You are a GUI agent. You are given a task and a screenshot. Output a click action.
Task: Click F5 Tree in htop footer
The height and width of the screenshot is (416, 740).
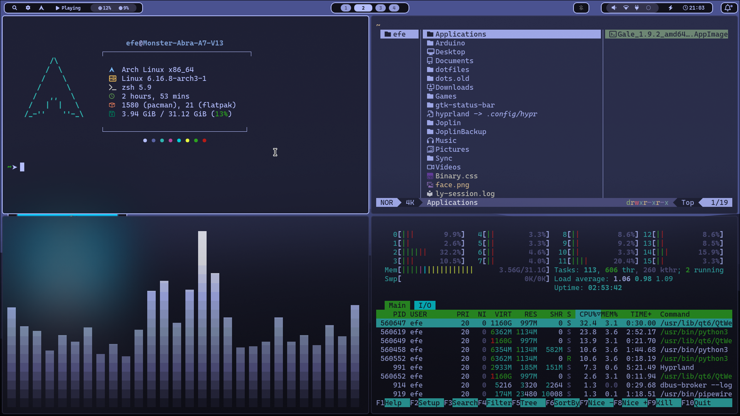[x=528, y=403]
